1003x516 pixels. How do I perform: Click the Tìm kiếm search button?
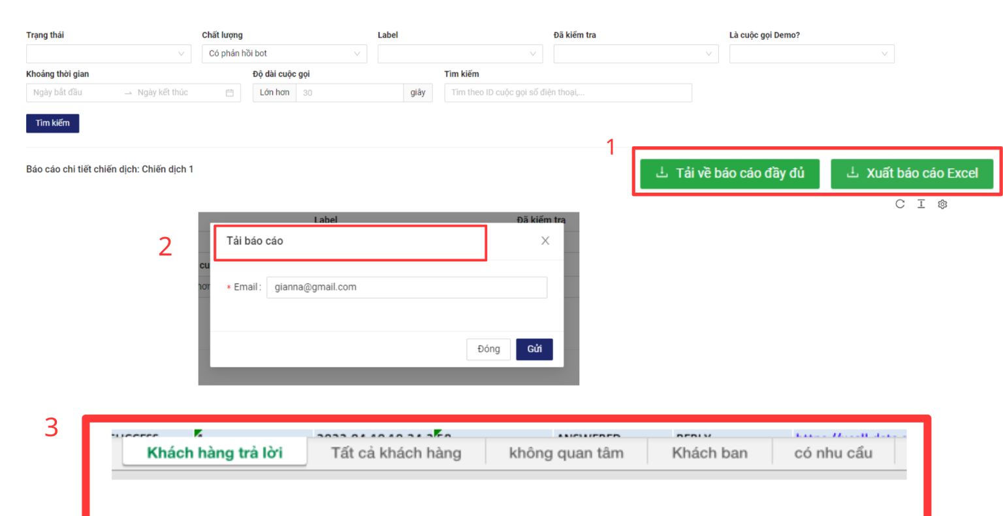[52, 123]
